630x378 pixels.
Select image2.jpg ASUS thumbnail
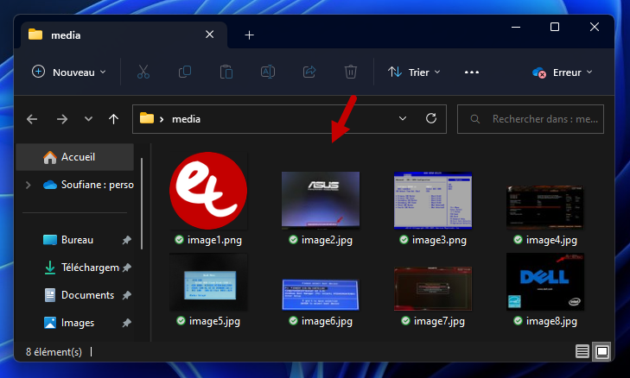pyautogui.click(x=321, y=200)
